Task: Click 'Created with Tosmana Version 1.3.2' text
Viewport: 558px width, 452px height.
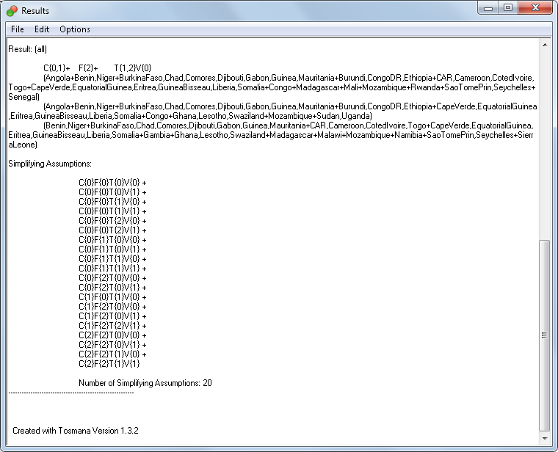Action: (x=76, y=430)
